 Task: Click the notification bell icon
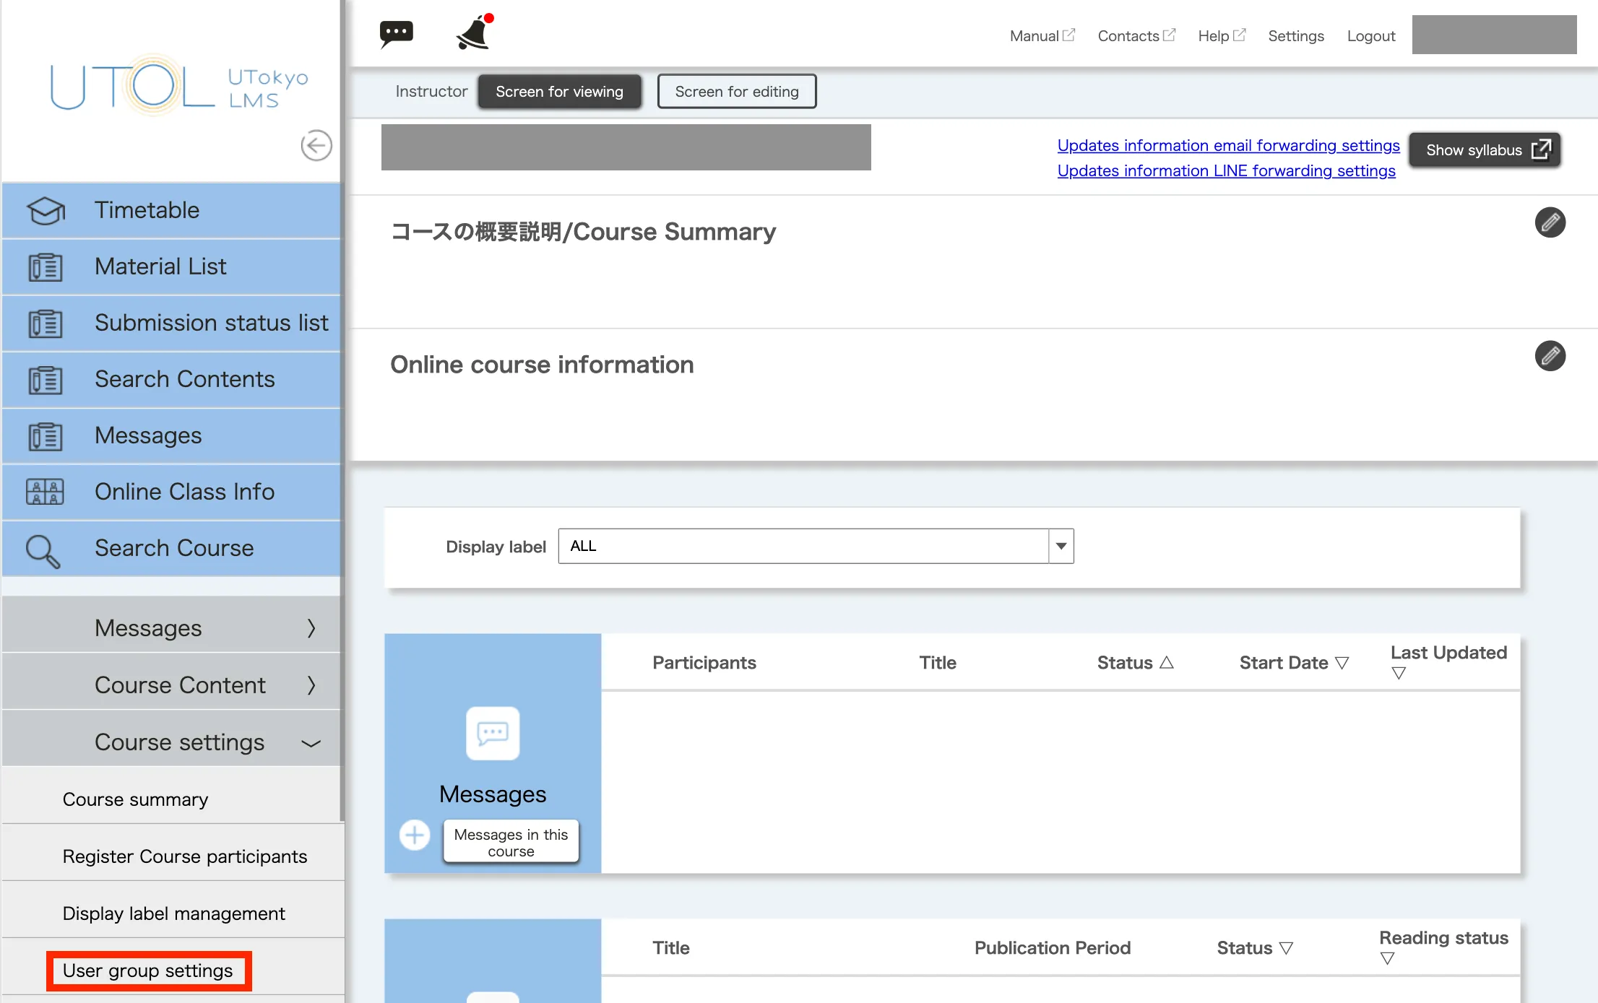tap(475, 32)
